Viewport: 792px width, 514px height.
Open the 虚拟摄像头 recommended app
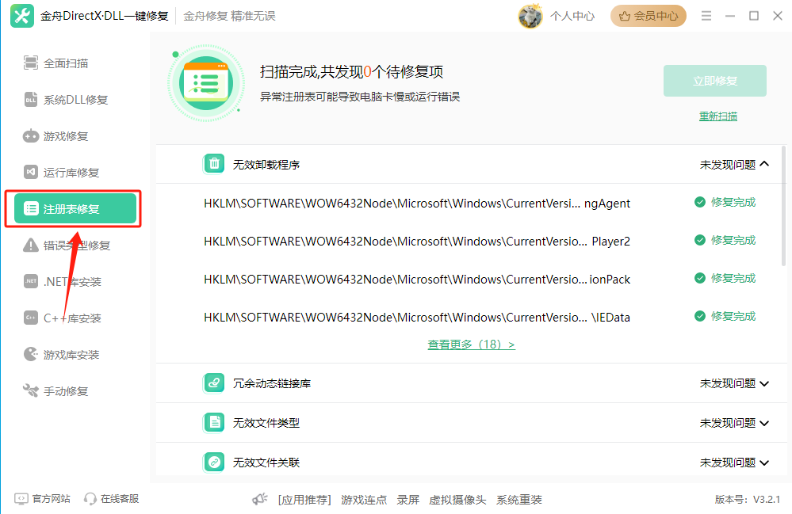coord(457,500)
